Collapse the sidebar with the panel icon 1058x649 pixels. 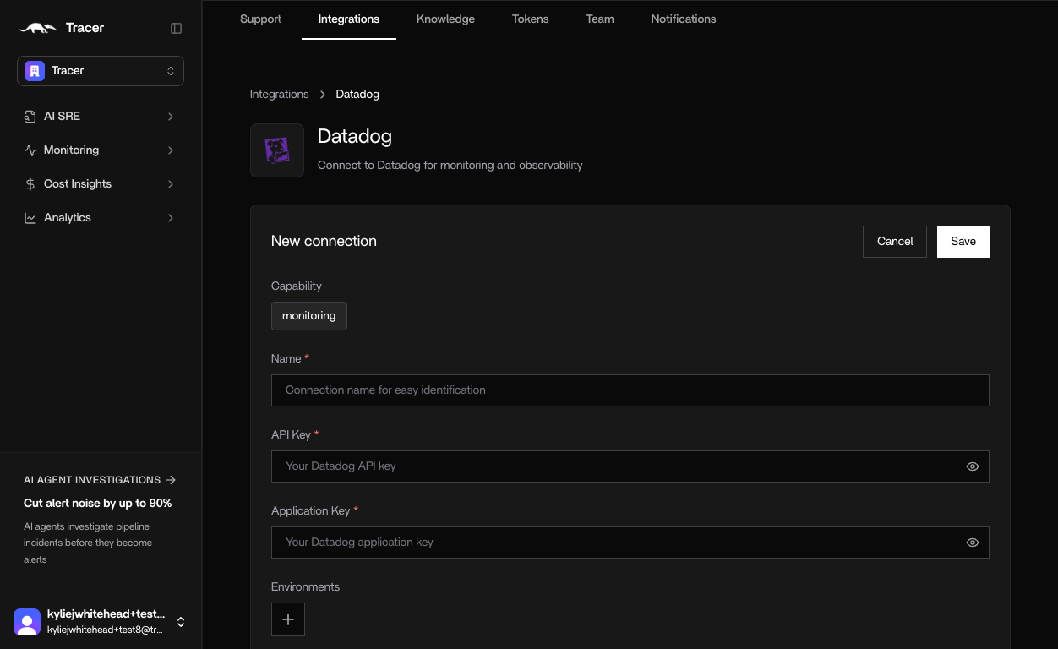(175, 27)
